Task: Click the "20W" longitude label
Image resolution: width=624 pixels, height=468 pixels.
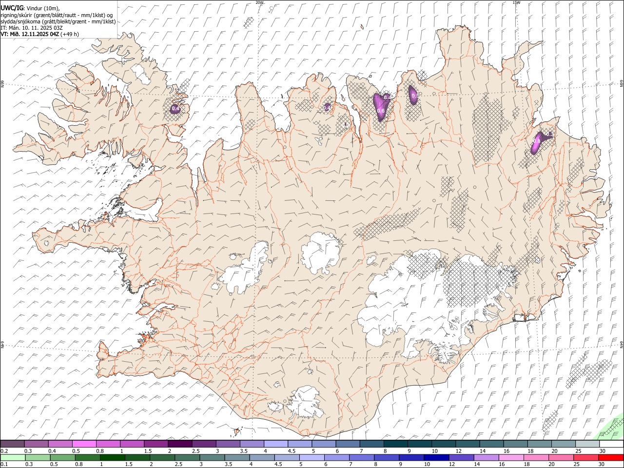Action: coord(259,2)
